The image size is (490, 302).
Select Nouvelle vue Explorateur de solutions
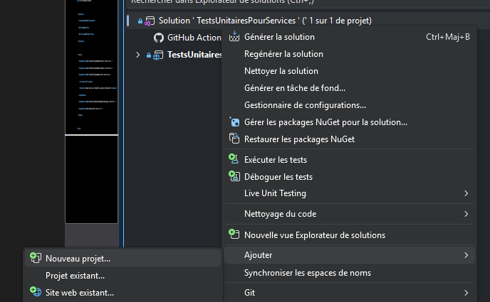[350, 235]
